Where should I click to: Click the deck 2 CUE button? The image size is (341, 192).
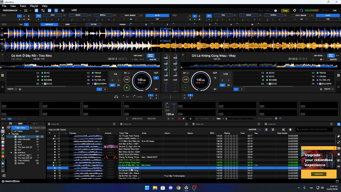tap(186, 79)
